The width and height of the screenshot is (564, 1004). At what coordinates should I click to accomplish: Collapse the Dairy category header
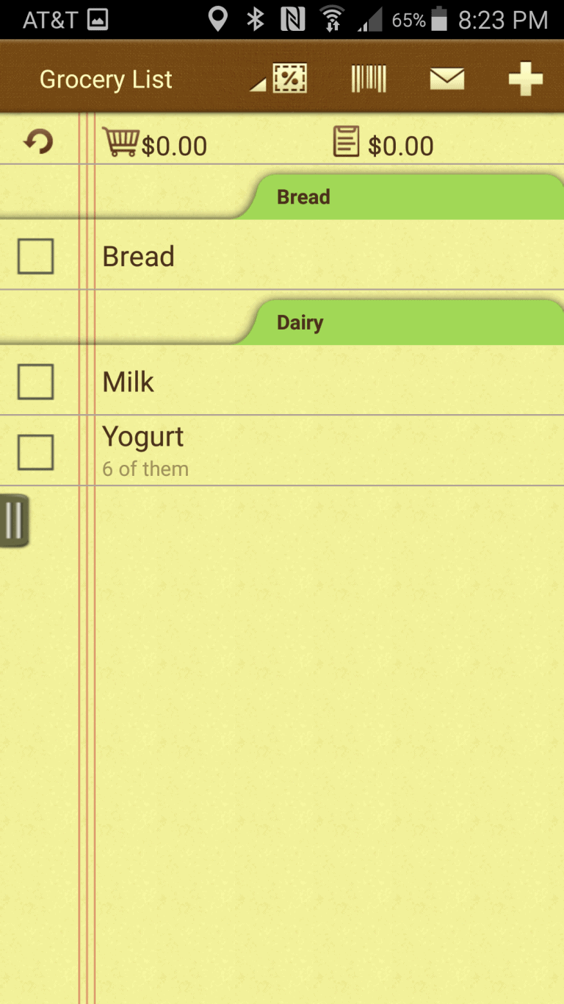coord(300,323)
